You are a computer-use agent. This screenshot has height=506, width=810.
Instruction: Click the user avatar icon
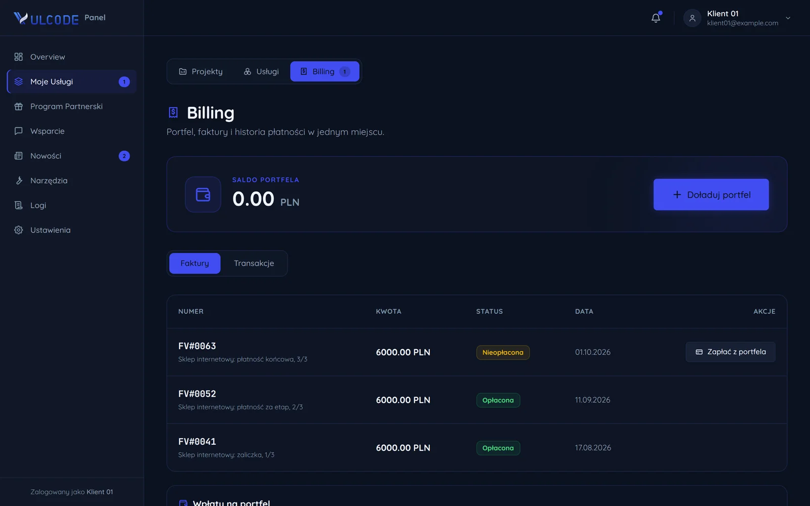[692, 18]
